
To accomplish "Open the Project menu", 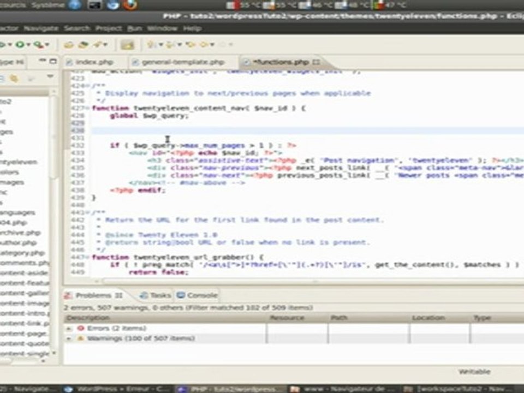I will pyautogui.click(x=109, y=28).
